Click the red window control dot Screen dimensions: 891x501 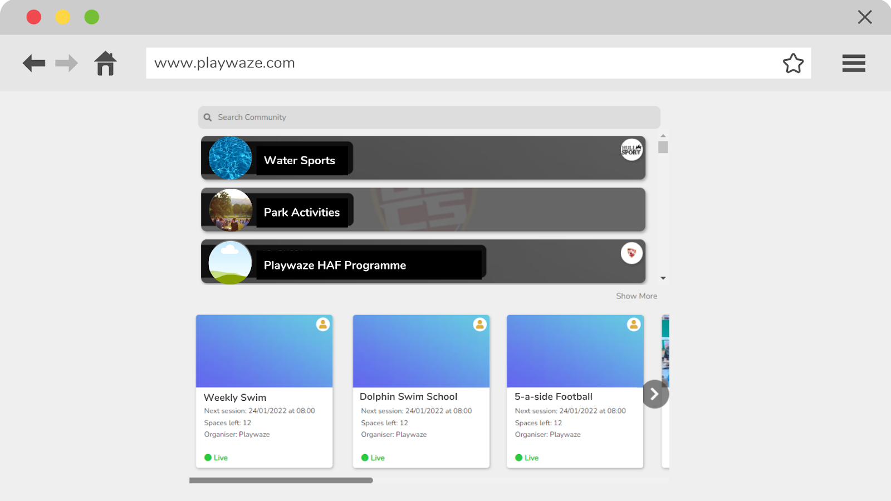pyautogui.click(x=34, y=17)
